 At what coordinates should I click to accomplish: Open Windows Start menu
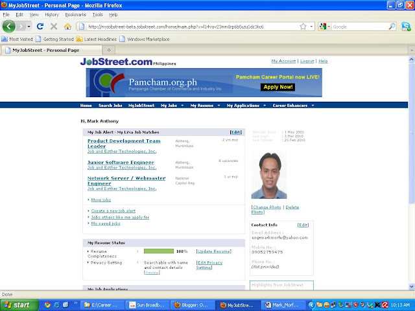(19, 305)
